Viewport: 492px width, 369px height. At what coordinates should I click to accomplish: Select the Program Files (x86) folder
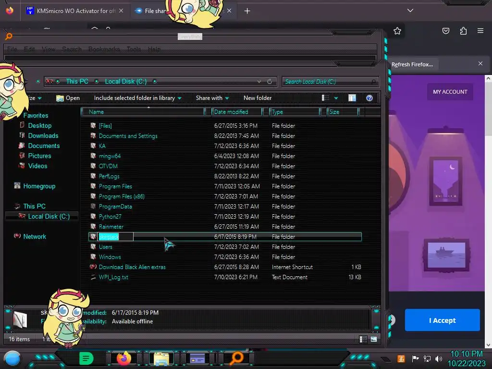[122, 197]
